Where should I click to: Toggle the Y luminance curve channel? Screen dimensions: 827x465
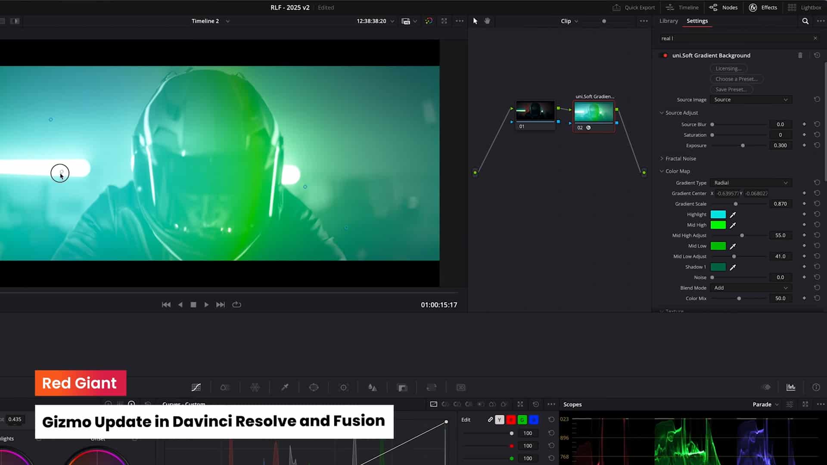[499, 420]
